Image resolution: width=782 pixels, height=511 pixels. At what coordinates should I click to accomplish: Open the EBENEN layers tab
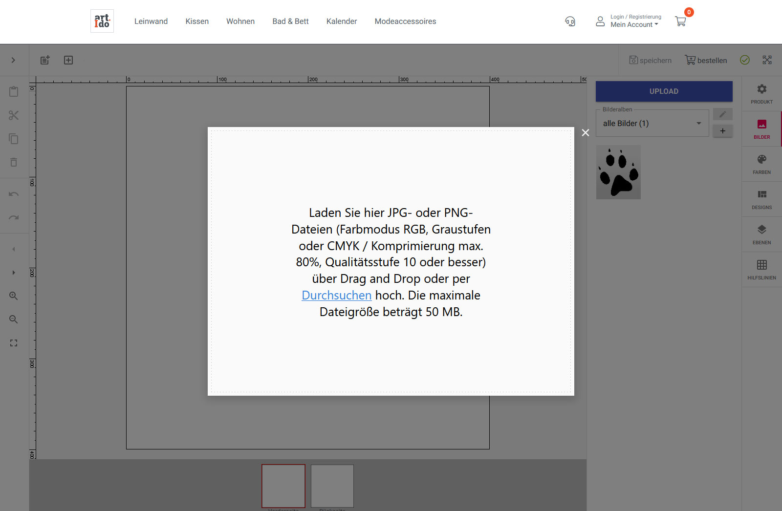(761, 234)
